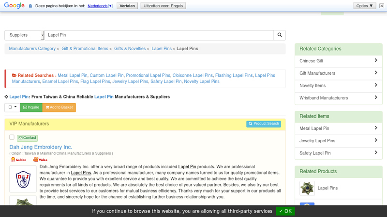Click the Vertalen button
Viewport: 387px width, 217px height.
pos(127,6)
